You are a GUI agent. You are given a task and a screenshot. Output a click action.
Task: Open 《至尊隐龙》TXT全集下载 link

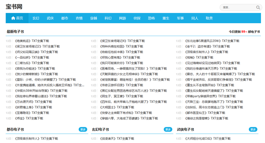click(32, 113)
